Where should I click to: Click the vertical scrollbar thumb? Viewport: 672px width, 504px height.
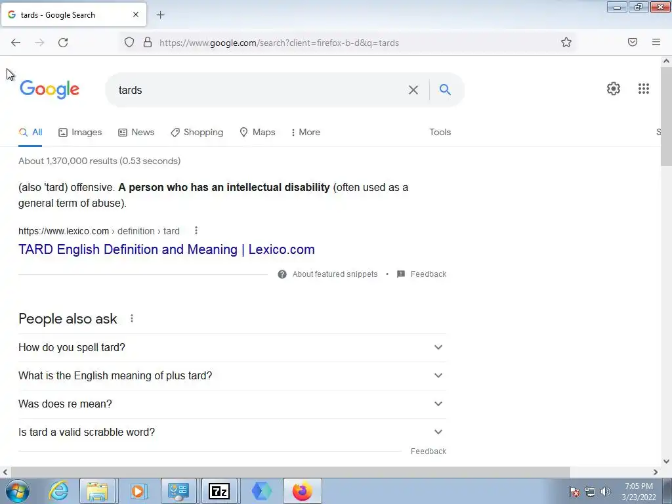(666, 115)
